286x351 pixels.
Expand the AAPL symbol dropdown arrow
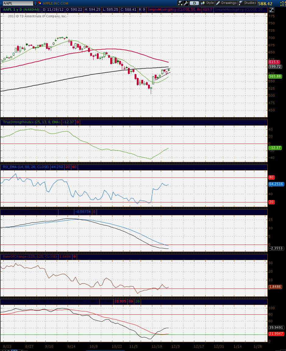tap(35, 3)
